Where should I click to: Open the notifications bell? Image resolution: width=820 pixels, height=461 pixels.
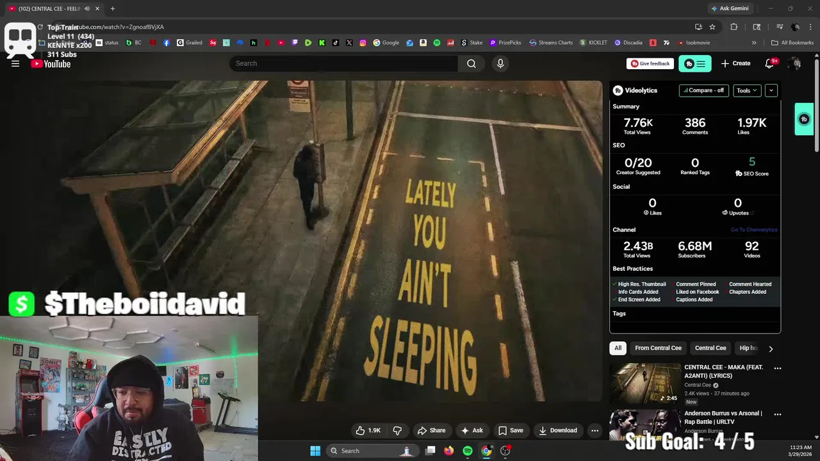coord(769,63)
